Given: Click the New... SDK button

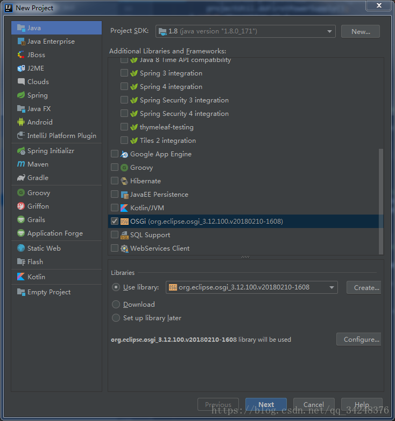Looking at the screenshot, I should [361, 31].
